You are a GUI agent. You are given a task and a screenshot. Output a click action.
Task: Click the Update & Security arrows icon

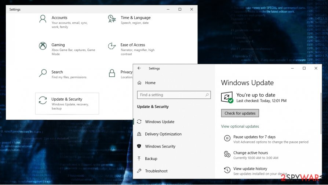coord(43,100)
